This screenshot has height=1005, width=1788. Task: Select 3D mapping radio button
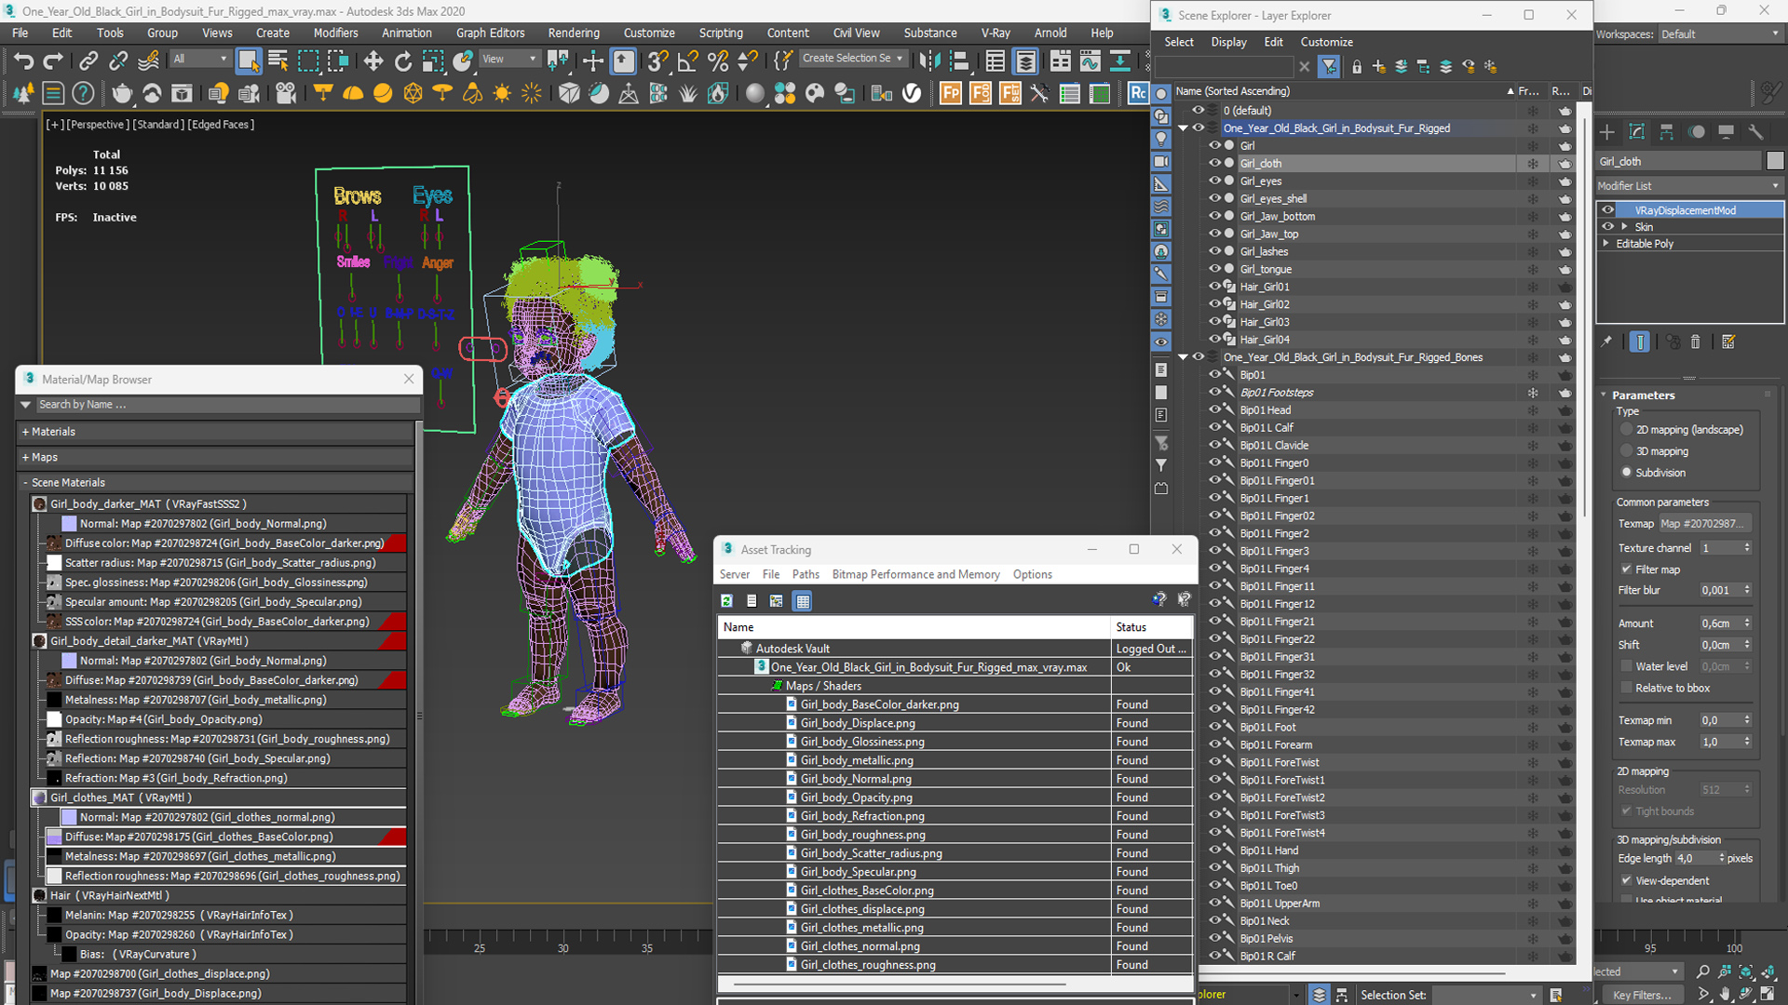pos(1627,451)
